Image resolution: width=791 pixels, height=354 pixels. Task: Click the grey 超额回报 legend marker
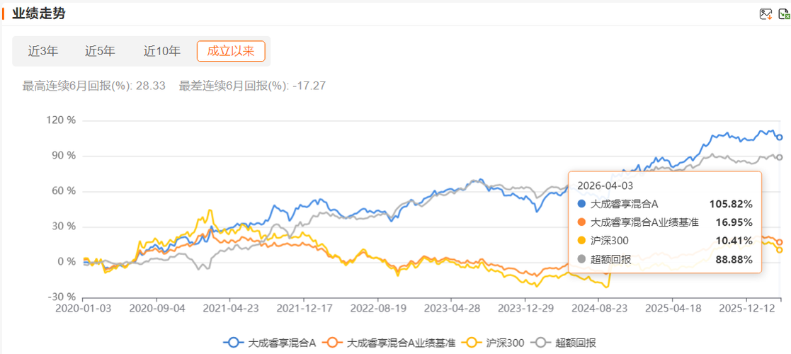[x=543, y=343]
